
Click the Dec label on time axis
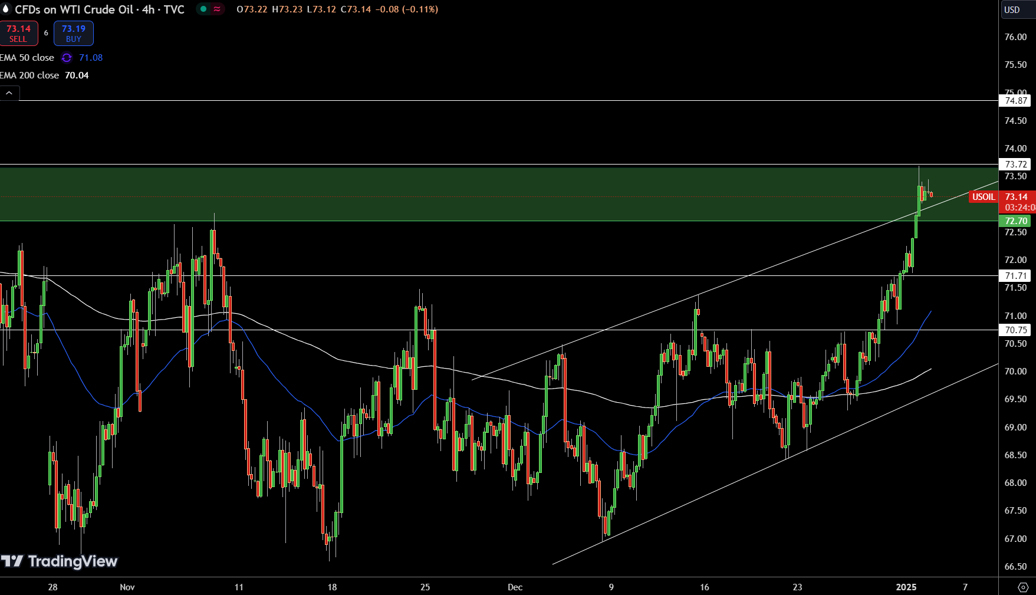click(515, 587)
